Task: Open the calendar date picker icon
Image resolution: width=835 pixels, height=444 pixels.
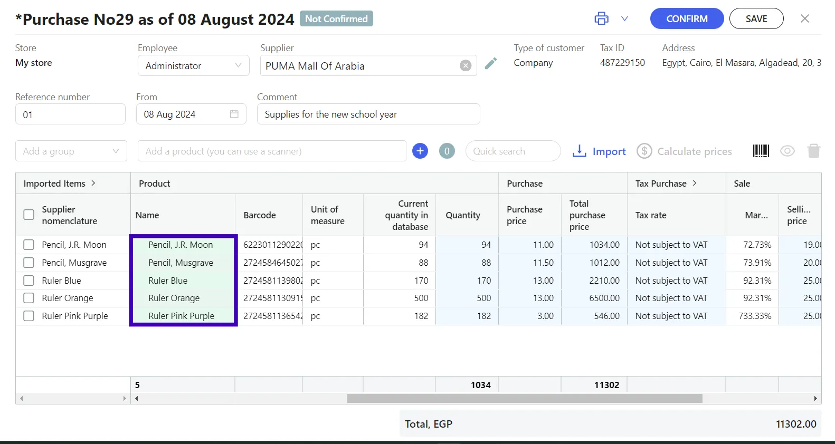Action: [234, 114]
